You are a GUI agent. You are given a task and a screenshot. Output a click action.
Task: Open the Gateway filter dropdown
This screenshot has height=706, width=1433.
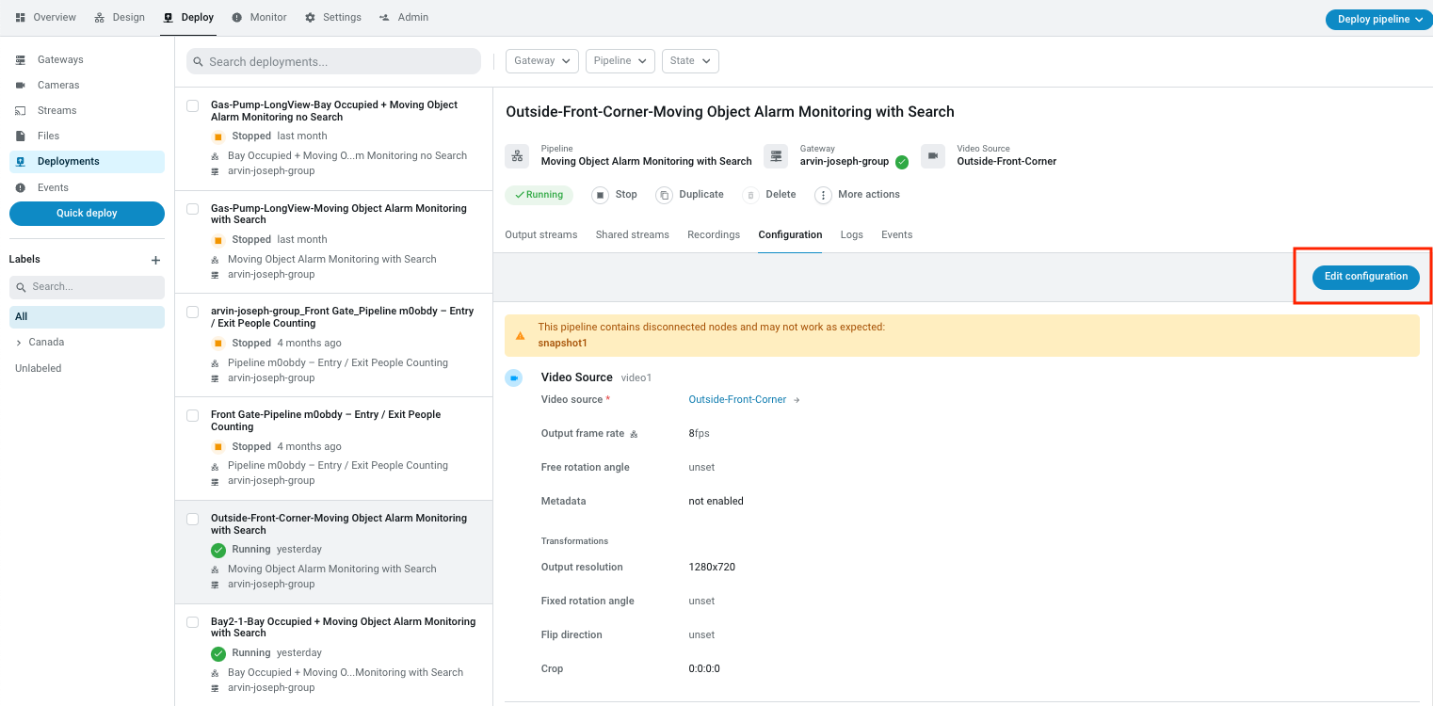[x=541, y=60]
